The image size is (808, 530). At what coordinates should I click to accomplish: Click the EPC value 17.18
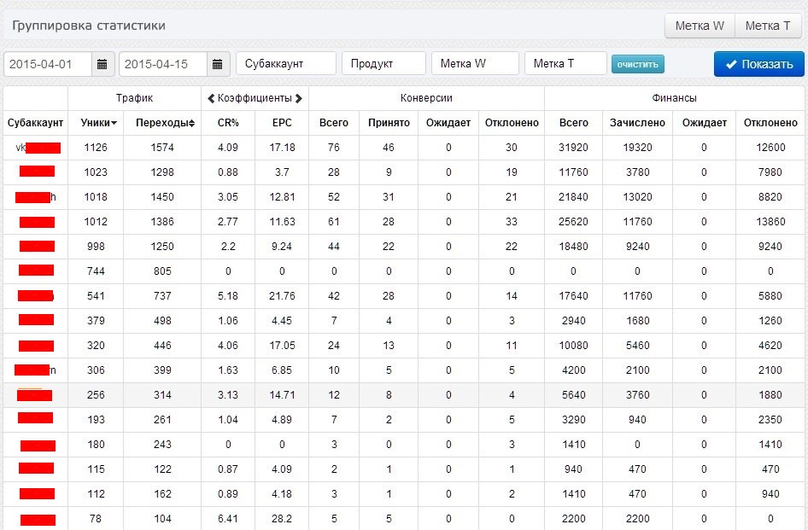[x=282, y=148]
